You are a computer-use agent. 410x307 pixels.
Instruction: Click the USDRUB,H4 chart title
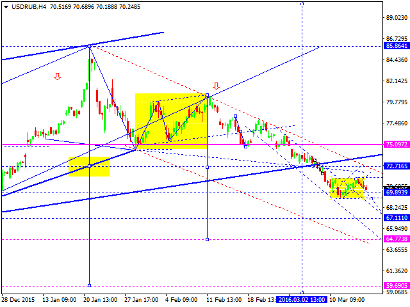pos(23,6)
